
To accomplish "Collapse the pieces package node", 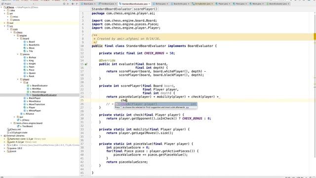I will (18, 54).
